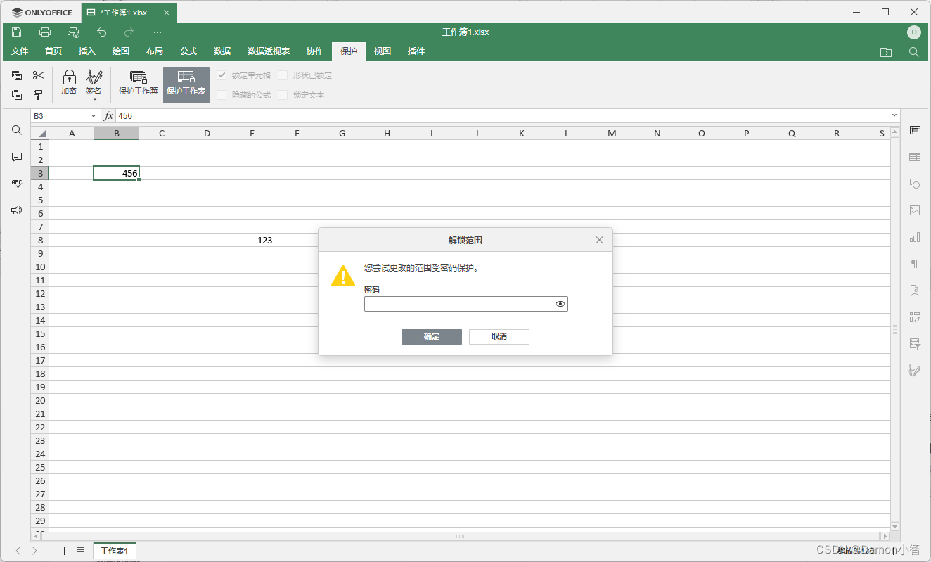931x562 pixels.
Task: Expand the formula bar chevron
Action: click(x=894, y=115)
